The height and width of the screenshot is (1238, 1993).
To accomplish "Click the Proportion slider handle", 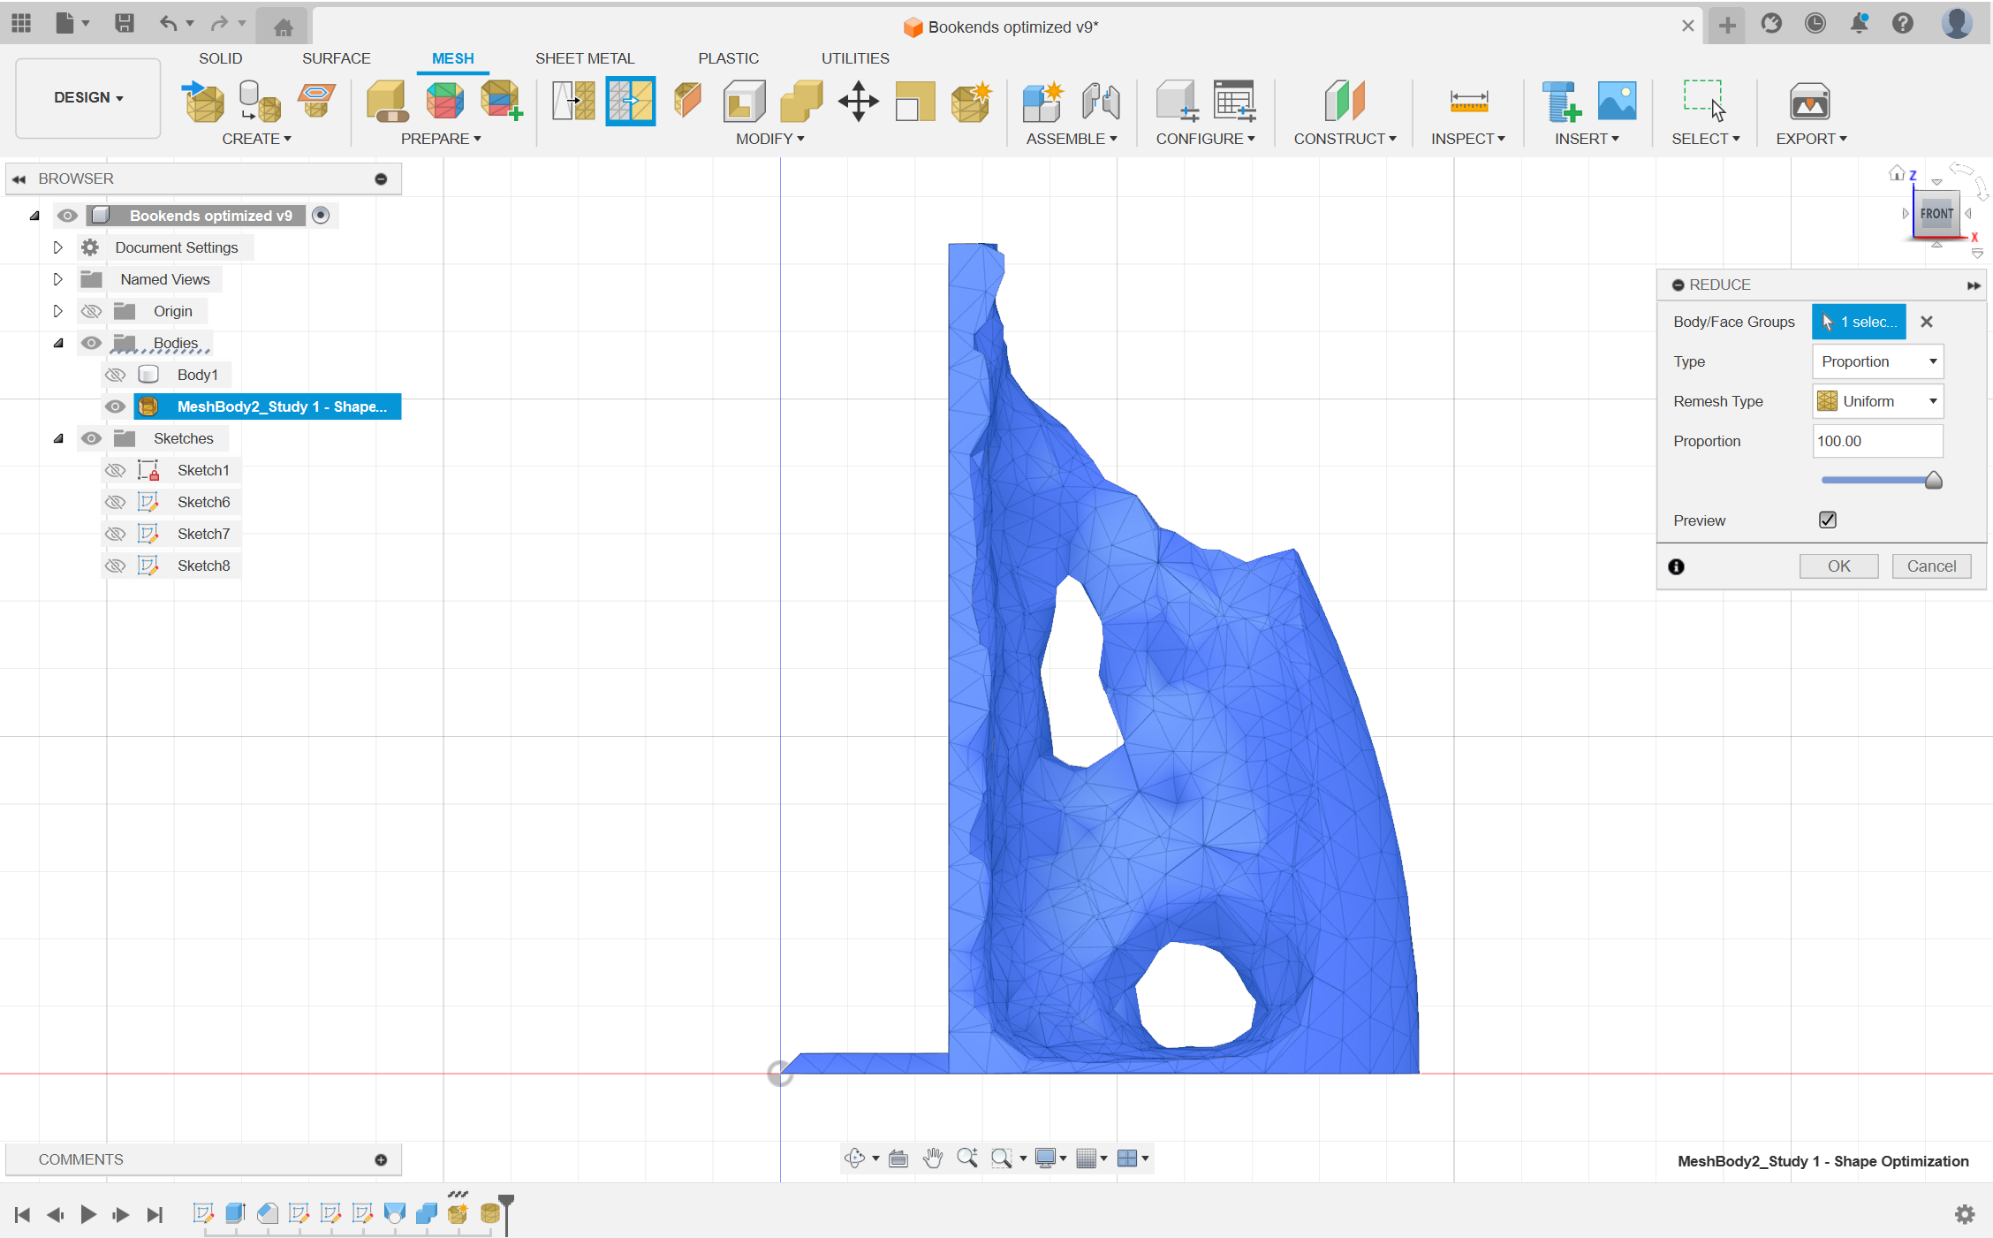I will pos(1933,480).
